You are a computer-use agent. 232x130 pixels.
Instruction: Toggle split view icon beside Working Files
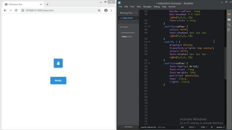click(136, 13)
